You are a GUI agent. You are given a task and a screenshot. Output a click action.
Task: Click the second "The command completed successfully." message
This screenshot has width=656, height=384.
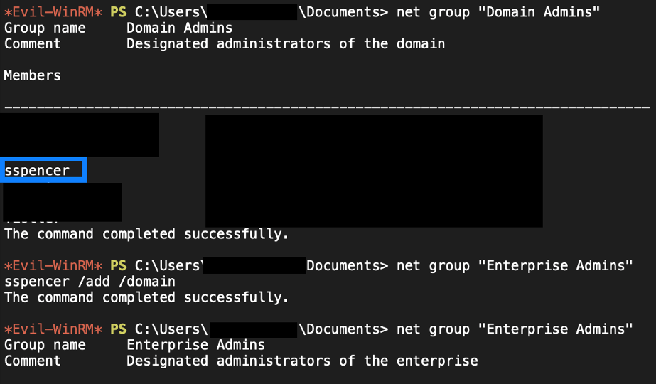[147, 297]
